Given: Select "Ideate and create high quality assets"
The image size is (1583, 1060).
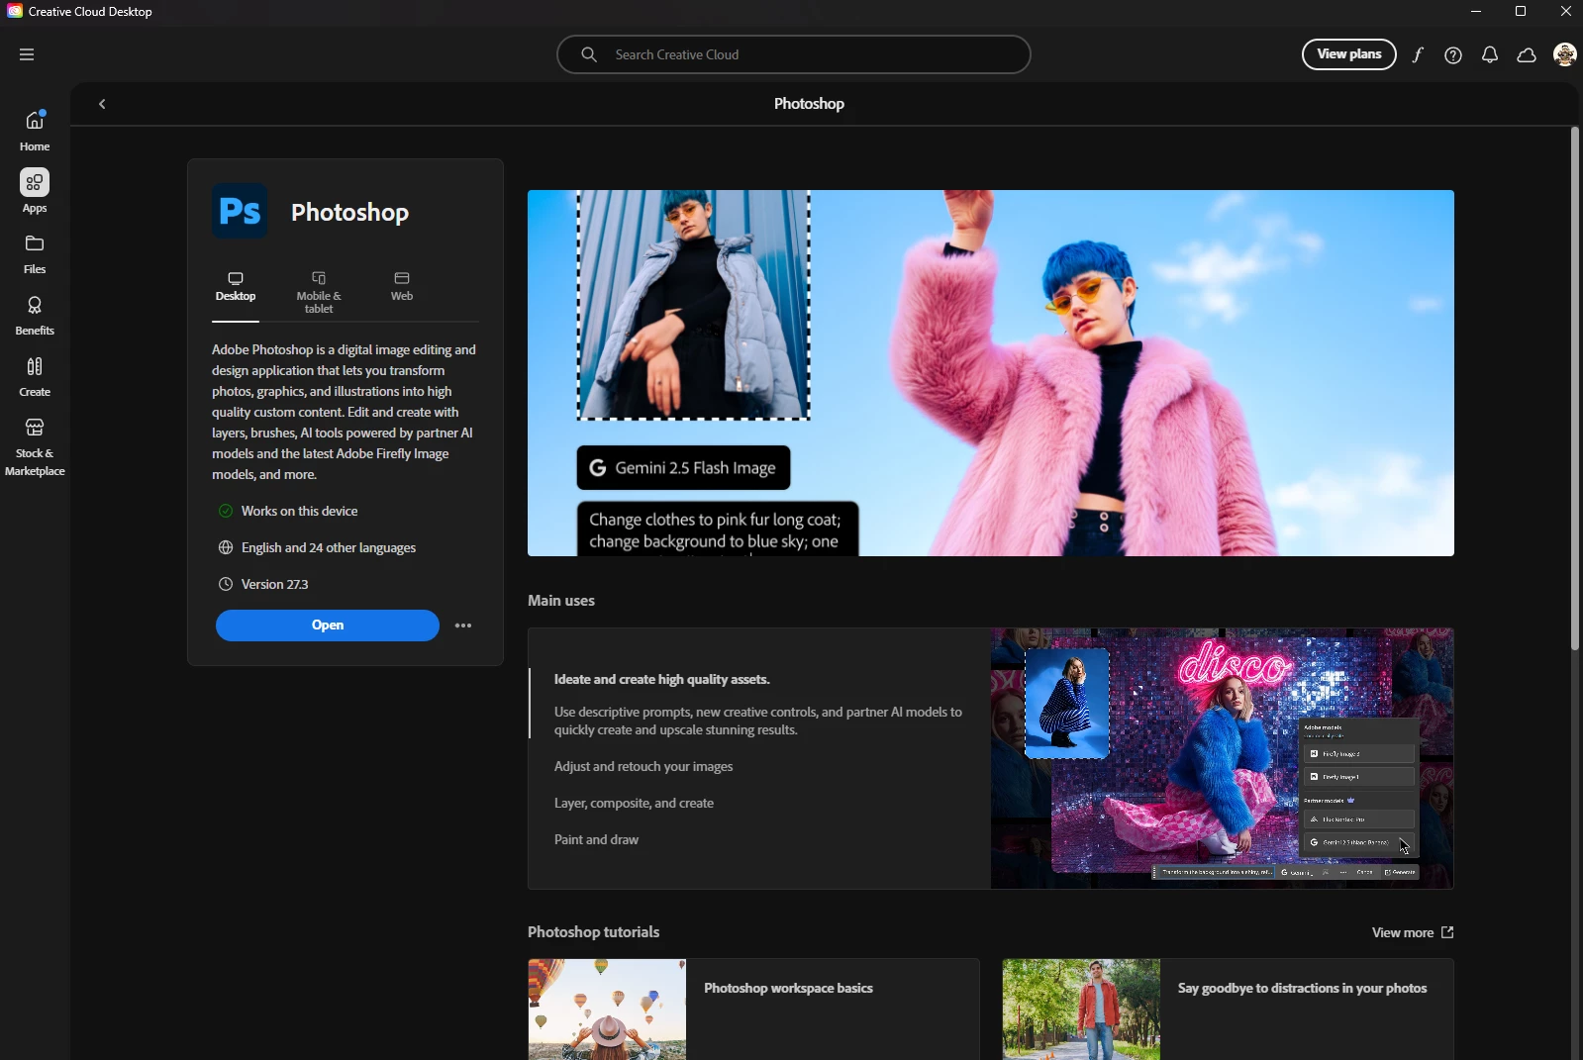Looking at the screenshot, I should pyautogui.click(x=662, y=679).
